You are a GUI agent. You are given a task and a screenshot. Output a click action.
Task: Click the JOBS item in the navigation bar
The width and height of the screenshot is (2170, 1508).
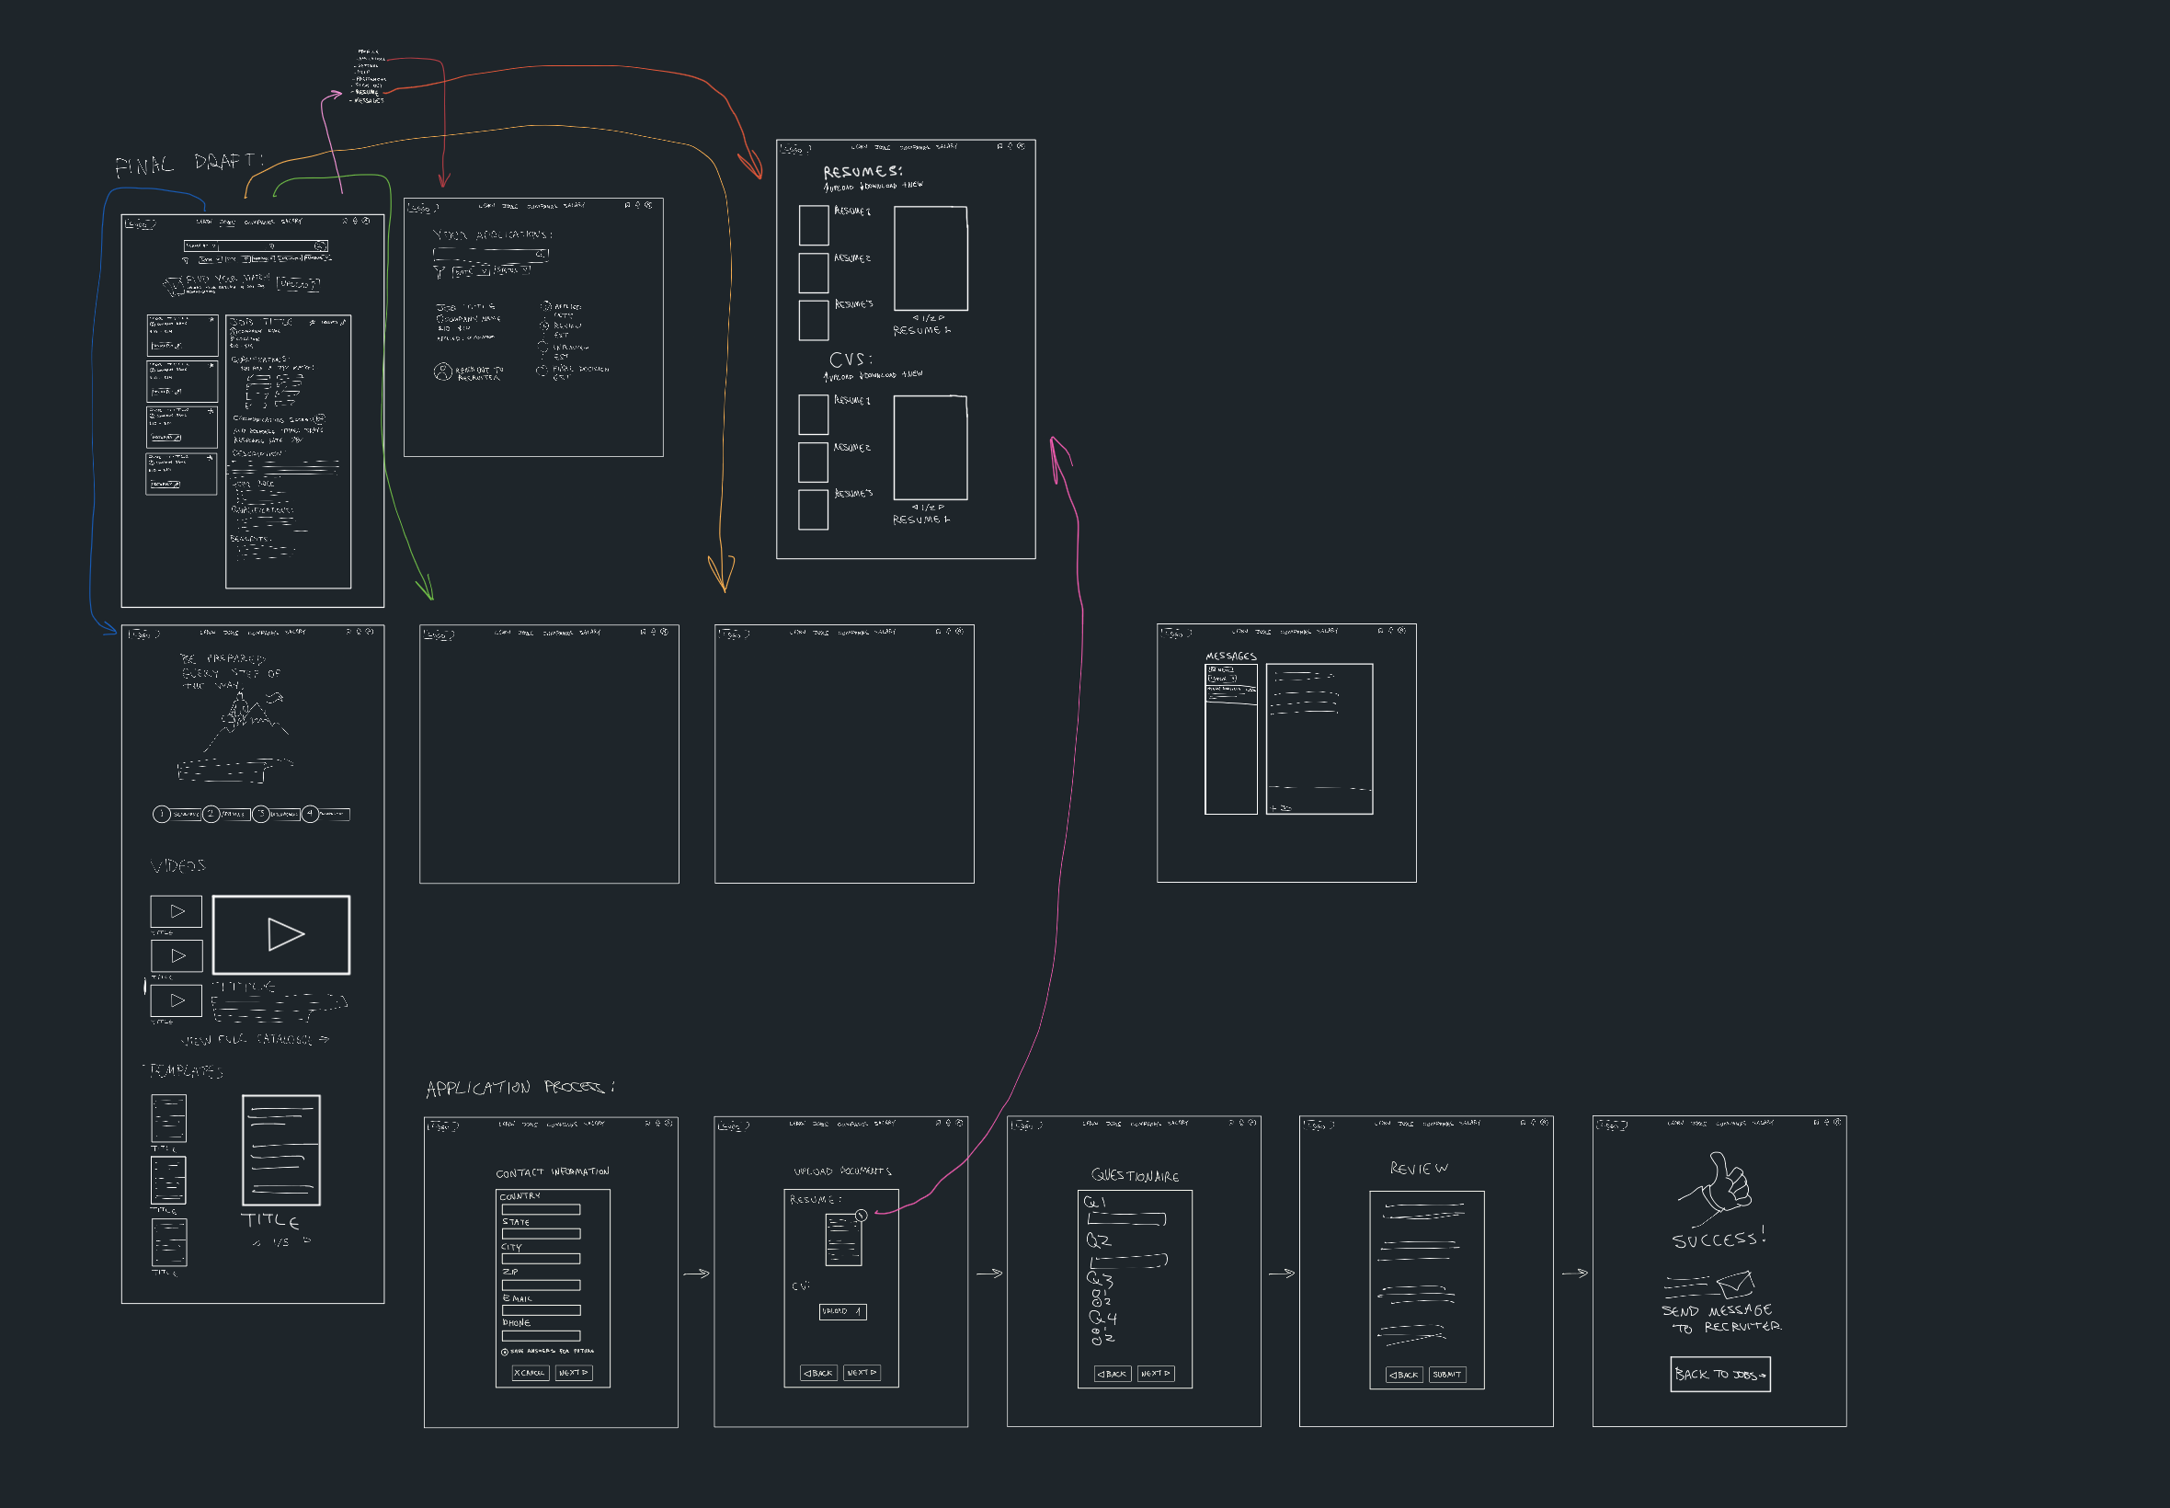pos(228,223)
